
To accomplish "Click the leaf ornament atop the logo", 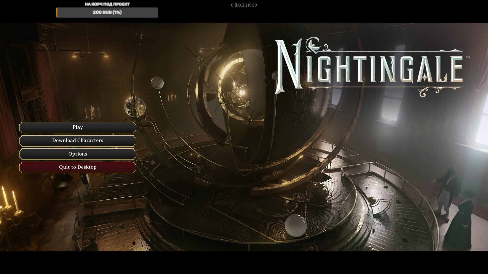I will [x=313, y=46].
